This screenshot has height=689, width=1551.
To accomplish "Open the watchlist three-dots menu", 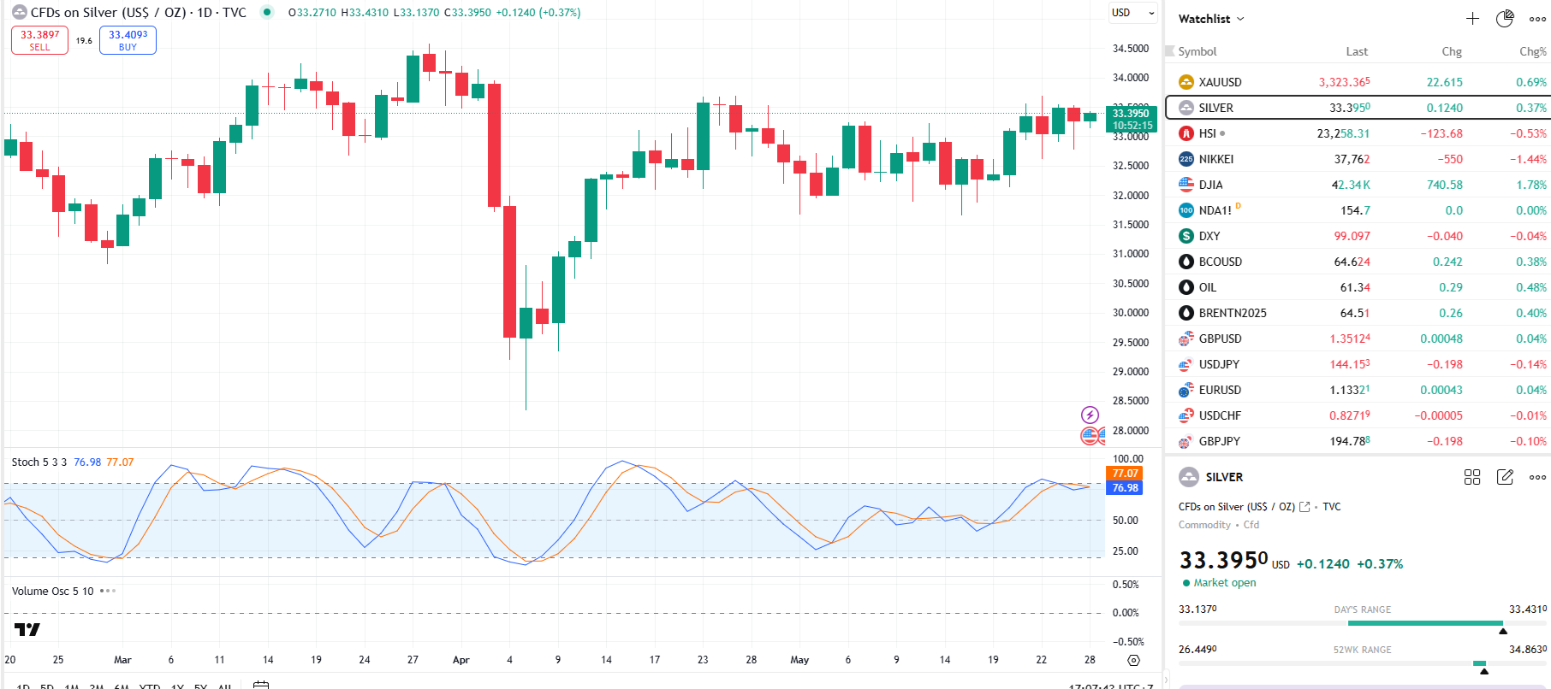I will (x=1537, y=19).
